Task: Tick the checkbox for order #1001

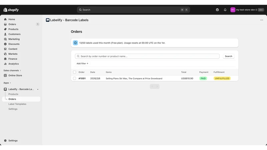Action: 74,78
